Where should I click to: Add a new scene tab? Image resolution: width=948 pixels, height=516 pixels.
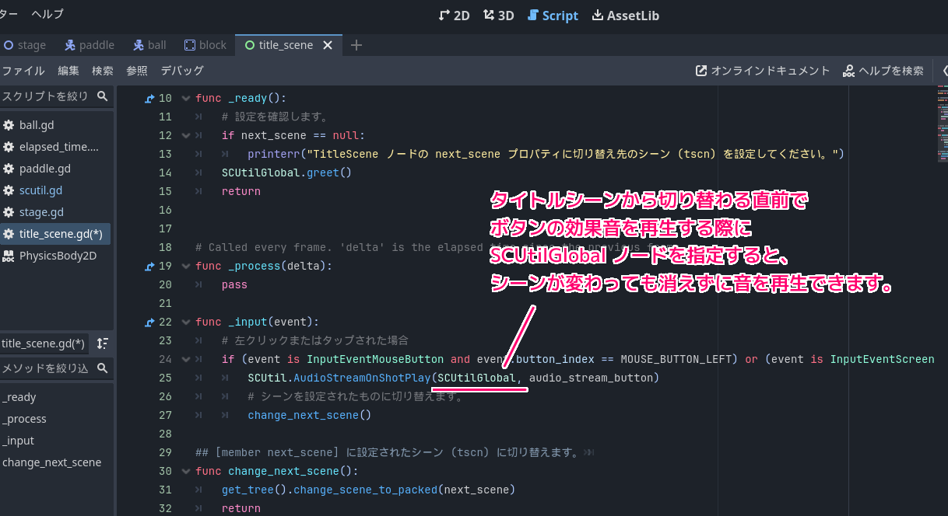click(x=356, y=45)
